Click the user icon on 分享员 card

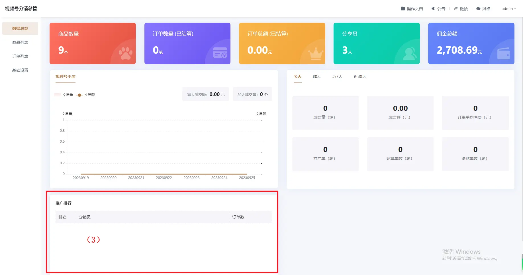pyautogui.click(x=410, y=53)
